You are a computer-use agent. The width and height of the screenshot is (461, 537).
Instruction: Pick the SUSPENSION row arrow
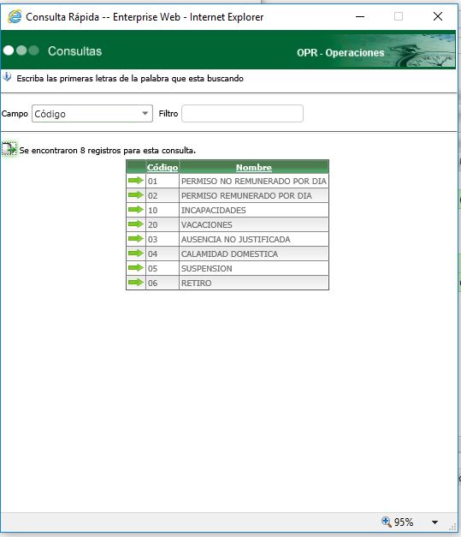point(136,268)
